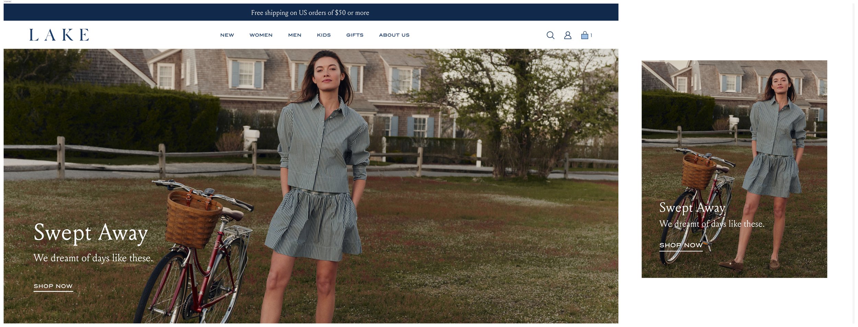Choose KIDS in the navigation bar

click(324, 35)
